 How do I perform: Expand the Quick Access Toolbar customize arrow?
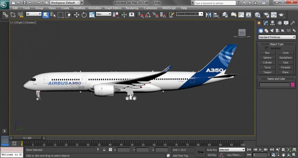pos(82,3)
